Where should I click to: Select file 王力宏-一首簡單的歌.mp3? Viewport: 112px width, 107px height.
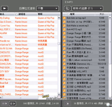point(85,83)
